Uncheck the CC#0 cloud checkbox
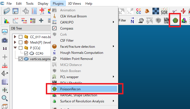 click(x=26, y=54)
